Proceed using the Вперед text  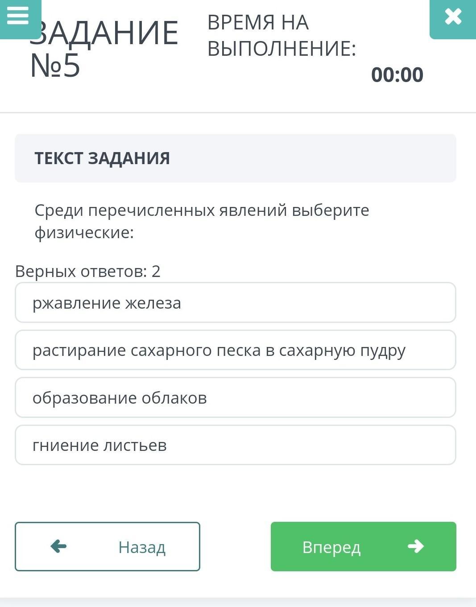pyautogui.click(x=331, y=547)
